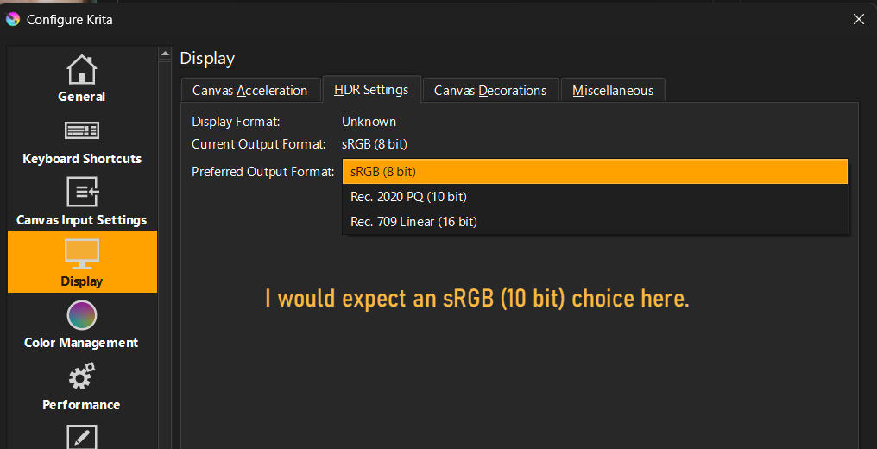Open the Canvas Decorations tab

pos(489,91)
